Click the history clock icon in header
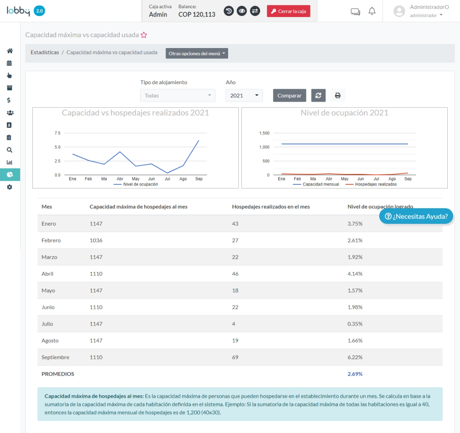 229,11
